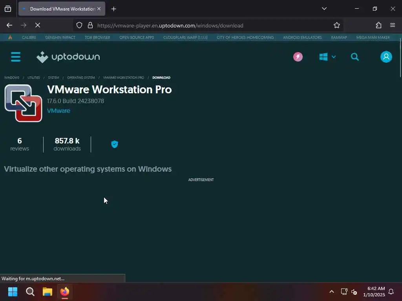
Task: Open the Firefox extensions puzzle icon
Action: pyautogui.click(x=378, y=25)
